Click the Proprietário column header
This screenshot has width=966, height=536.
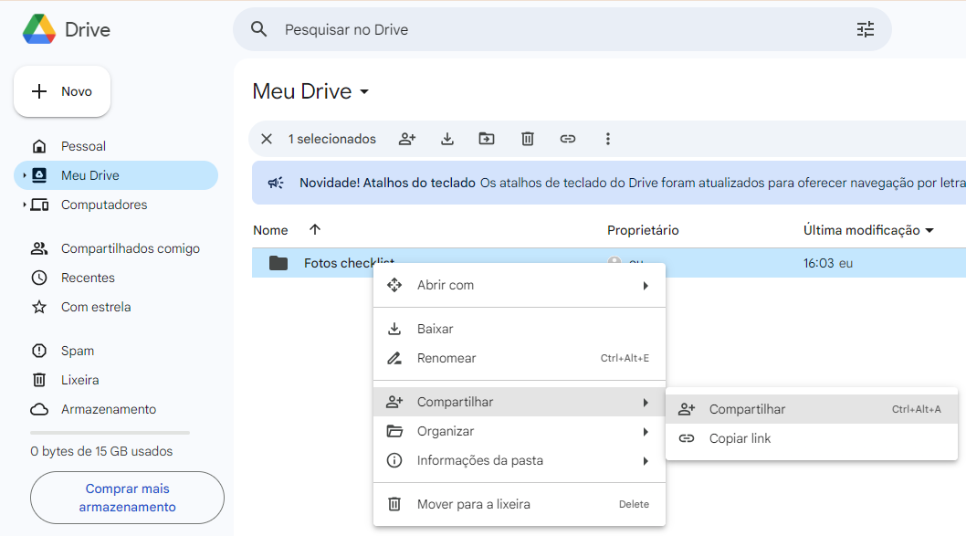pos(643,230)
